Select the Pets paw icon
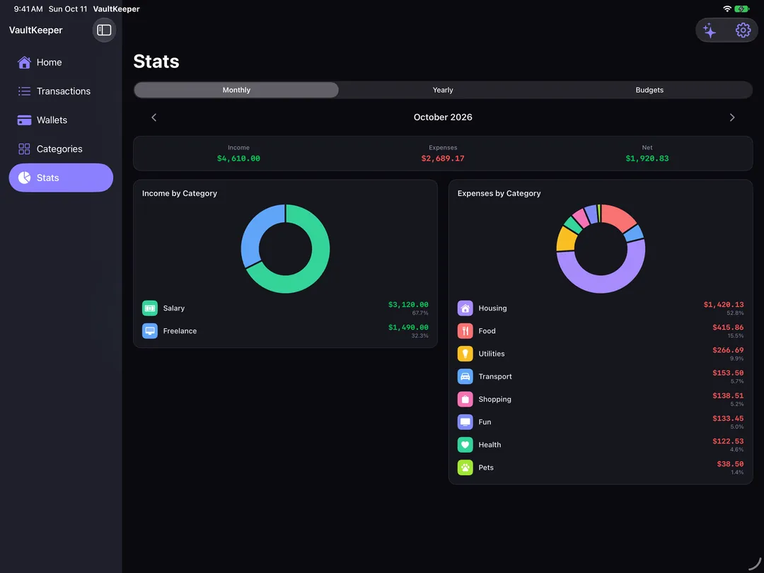This screenshot has height=573, width=764. pyautogui.click(x=465, y=468)
